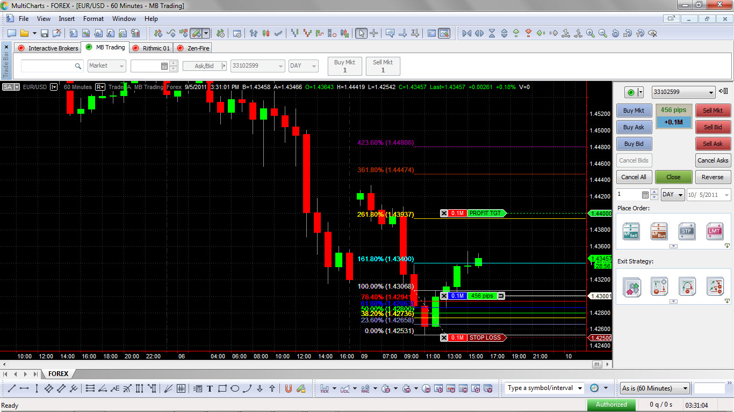This screenshot has width=734, height=412.
Task: Select the vertical line drawing tool
Action: (37, 388)
